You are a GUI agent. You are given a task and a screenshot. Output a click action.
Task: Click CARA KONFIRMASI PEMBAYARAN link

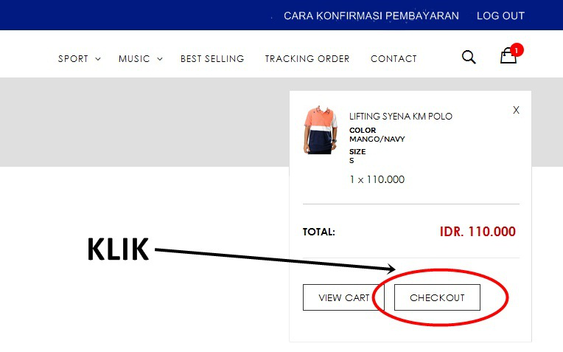tap(371, 15)
